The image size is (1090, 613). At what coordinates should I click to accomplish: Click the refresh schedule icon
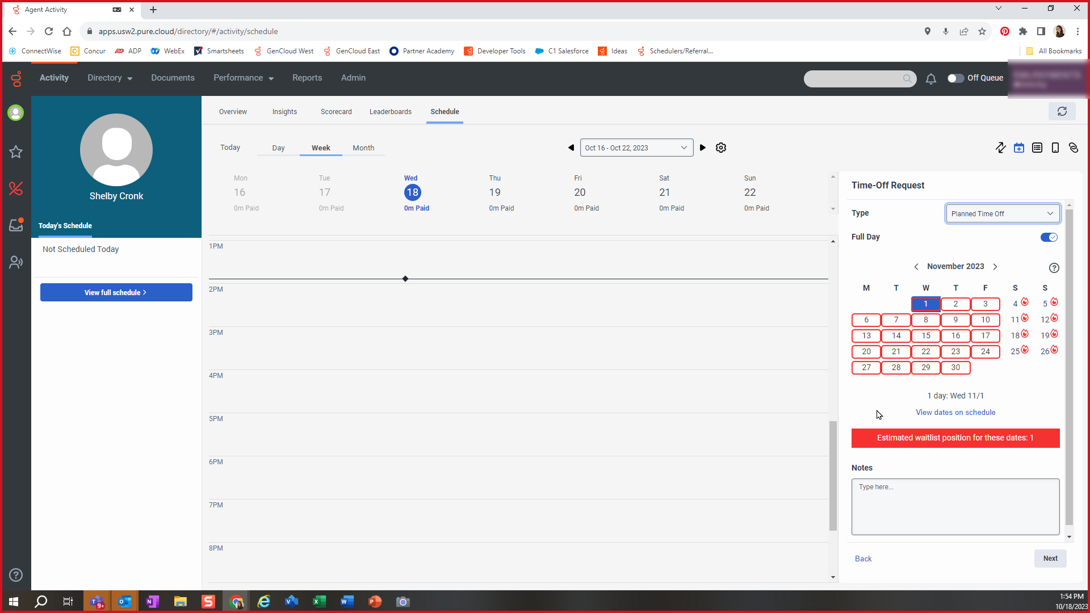(x=1062, y=112)
